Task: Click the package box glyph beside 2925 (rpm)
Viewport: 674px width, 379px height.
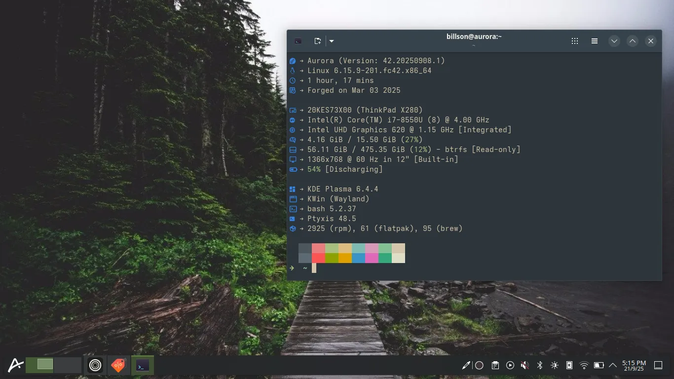Action: [293, 228]
